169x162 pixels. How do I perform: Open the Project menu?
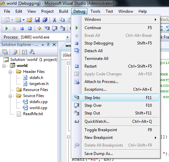point(47,11)
